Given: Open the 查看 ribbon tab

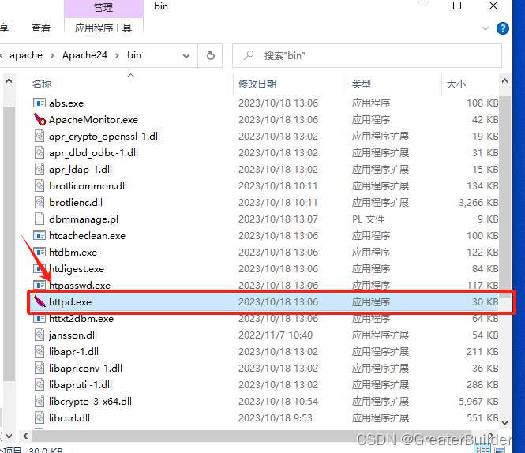Looking at the screenshot, I should 41,28.
